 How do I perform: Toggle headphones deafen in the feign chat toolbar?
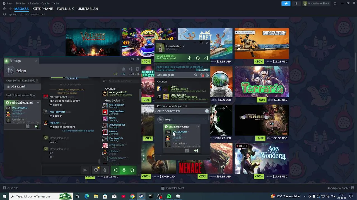coord(132,170)
